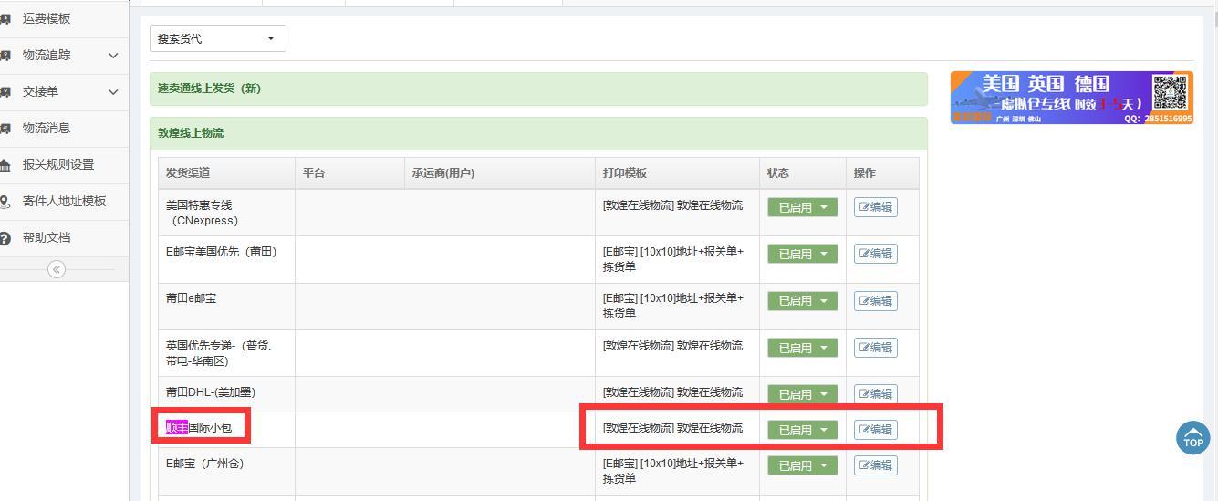Screen dimensions: 1218x501
Task: Edit the E邮宝美国优先（莆田） channel
Action: [875, 254]
